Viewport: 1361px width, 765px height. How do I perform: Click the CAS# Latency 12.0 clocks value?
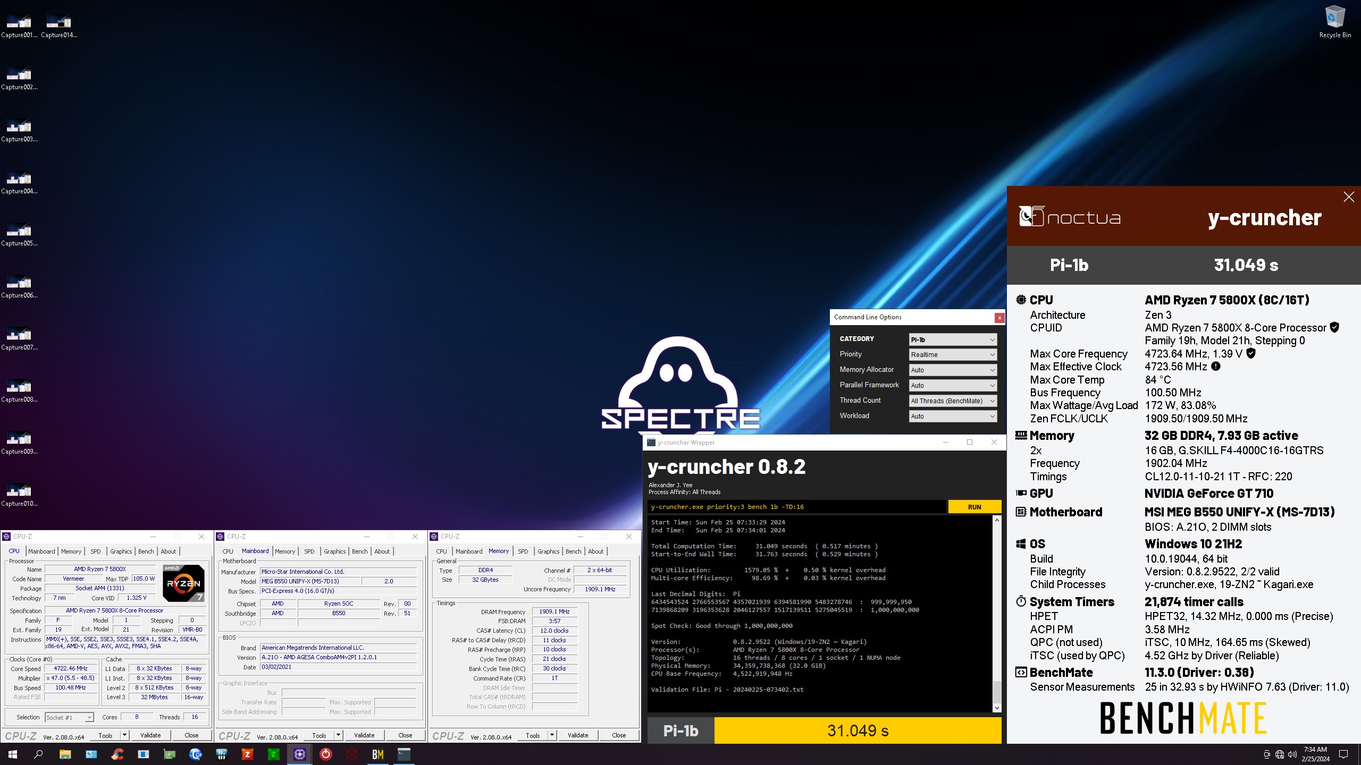555,631
